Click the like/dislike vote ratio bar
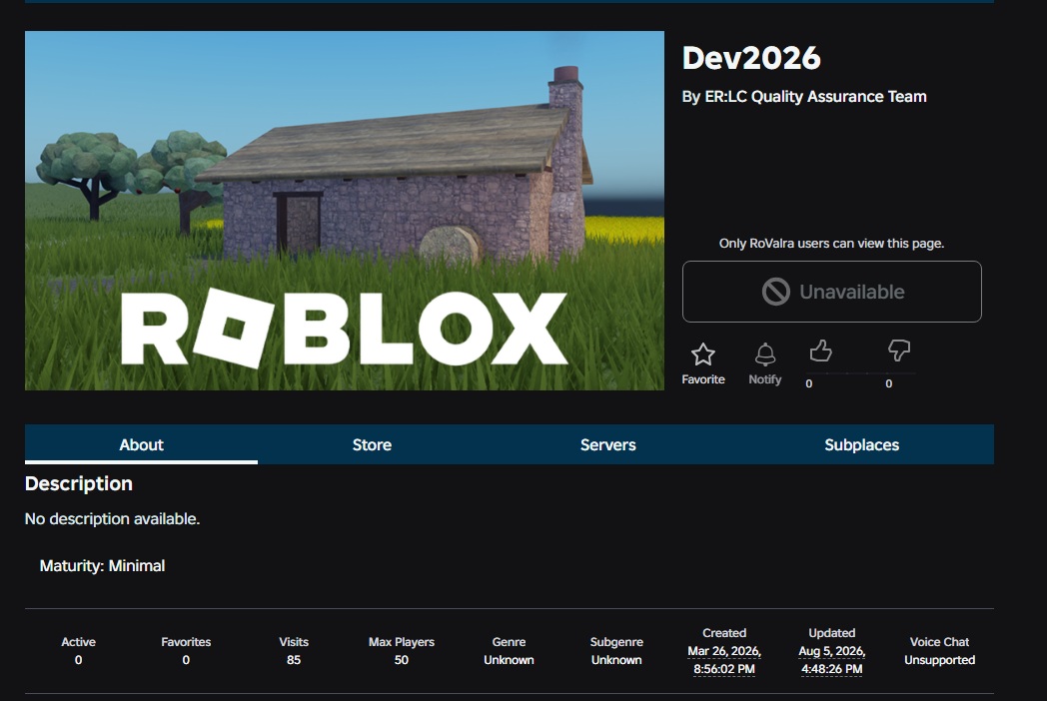Viewport: 1047px width, 701px height. pos(860,372)
